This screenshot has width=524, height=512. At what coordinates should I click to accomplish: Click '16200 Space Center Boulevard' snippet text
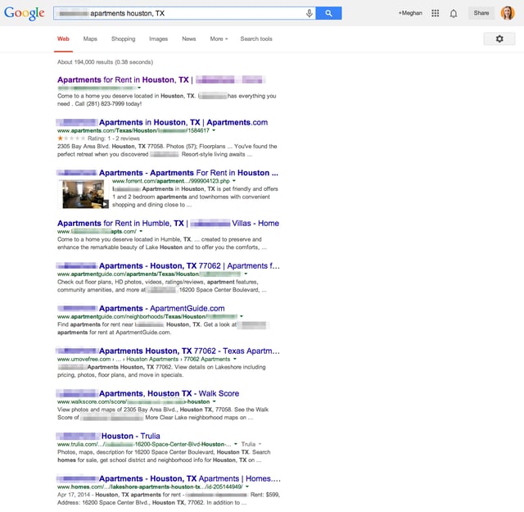pos(219,290)
